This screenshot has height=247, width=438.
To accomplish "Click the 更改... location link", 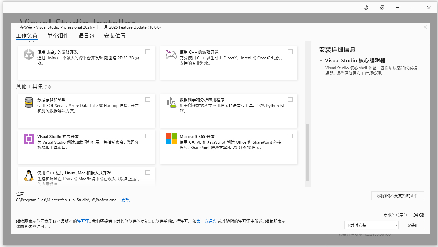I will pos(127,200).
